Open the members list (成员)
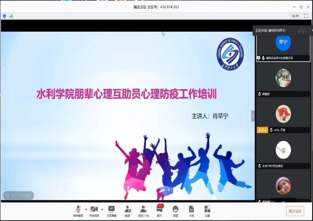The width and height of the screenshot is (313, 221). (x=144, y=210)
